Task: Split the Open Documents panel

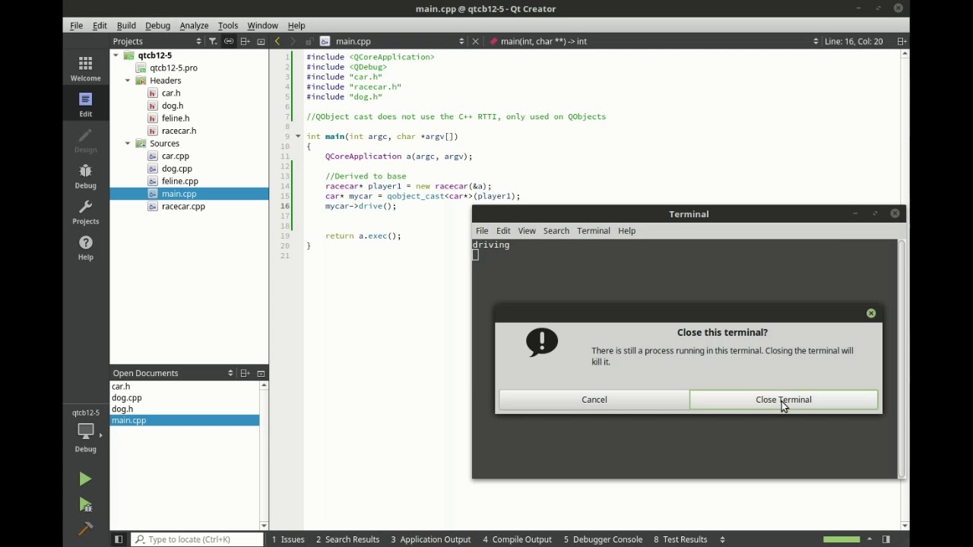Action: click(245, 373)
